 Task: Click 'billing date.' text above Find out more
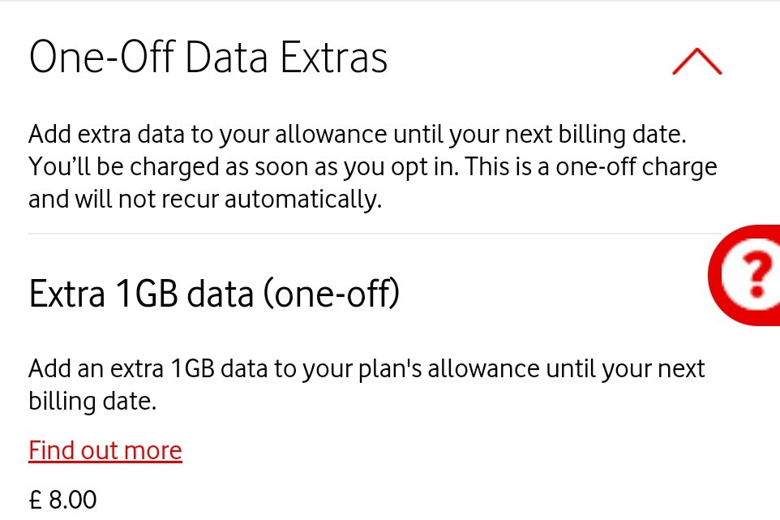(x=92, y=401)
